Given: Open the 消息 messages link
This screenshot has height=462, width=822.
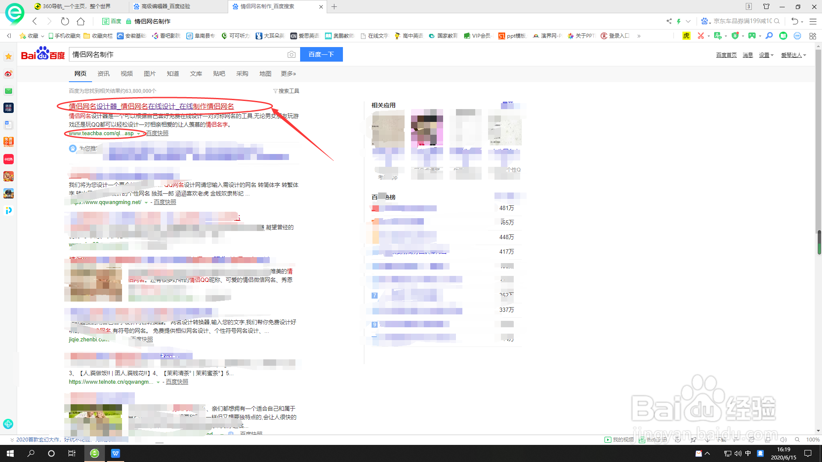Looking at the screenshot, I should tap(748, 55).
